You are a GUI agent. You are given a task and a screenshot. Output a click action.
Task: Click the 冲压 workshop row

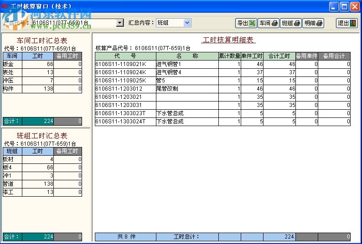[x=42, y=81]
